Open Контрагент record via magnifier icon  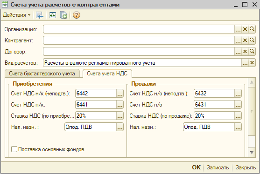coord(252,40)
